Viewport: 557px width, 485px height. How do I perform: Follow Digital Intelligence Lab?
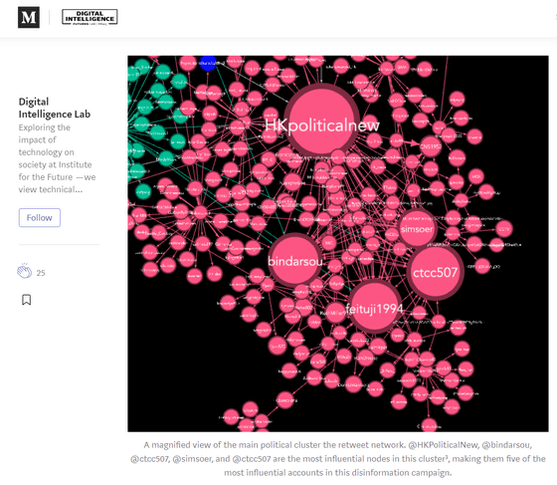tap(40, 218)
